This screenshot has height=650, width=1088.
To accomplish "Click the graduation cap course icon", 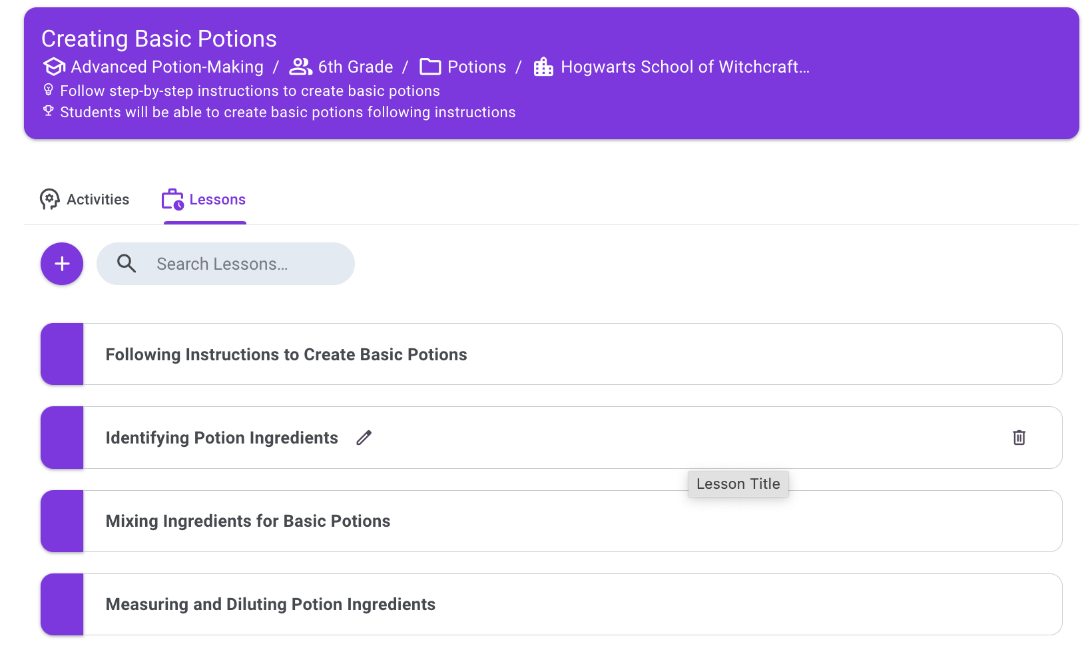I will pos(54,67).
